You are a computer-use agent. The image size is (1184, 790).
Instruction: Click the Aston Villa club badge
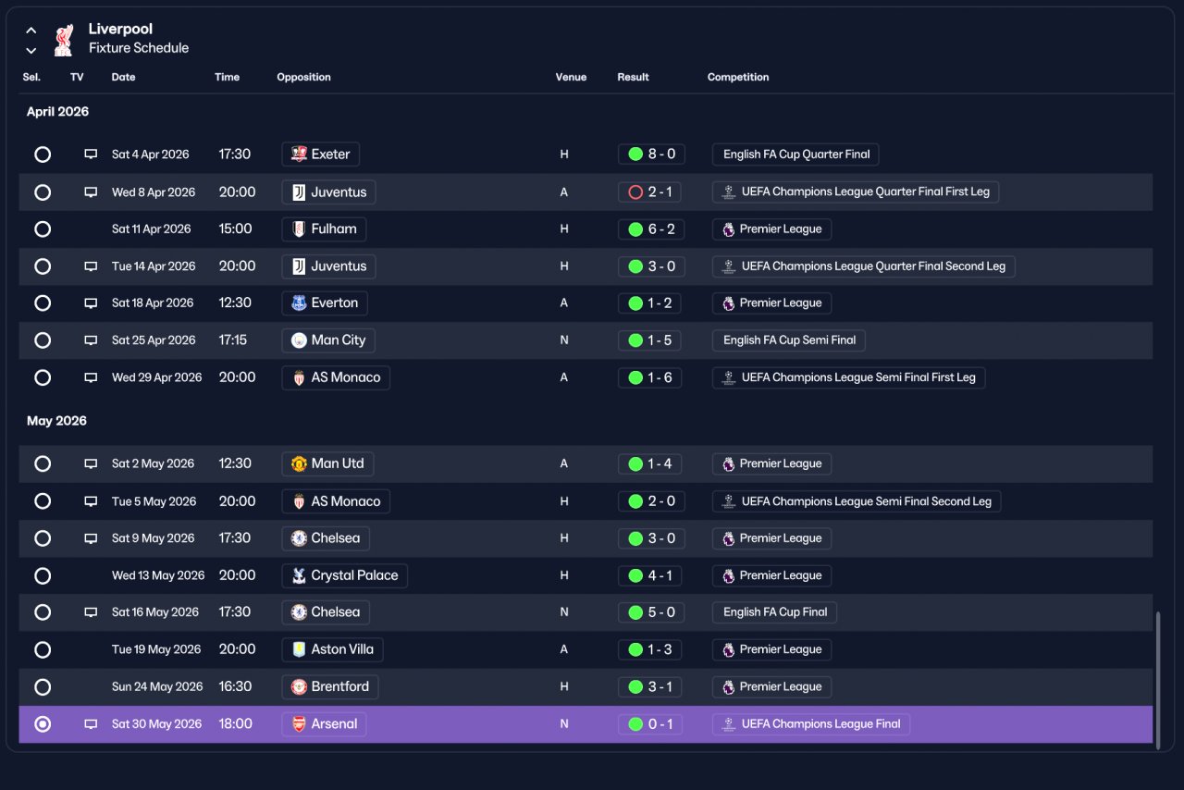coord(299,649)
